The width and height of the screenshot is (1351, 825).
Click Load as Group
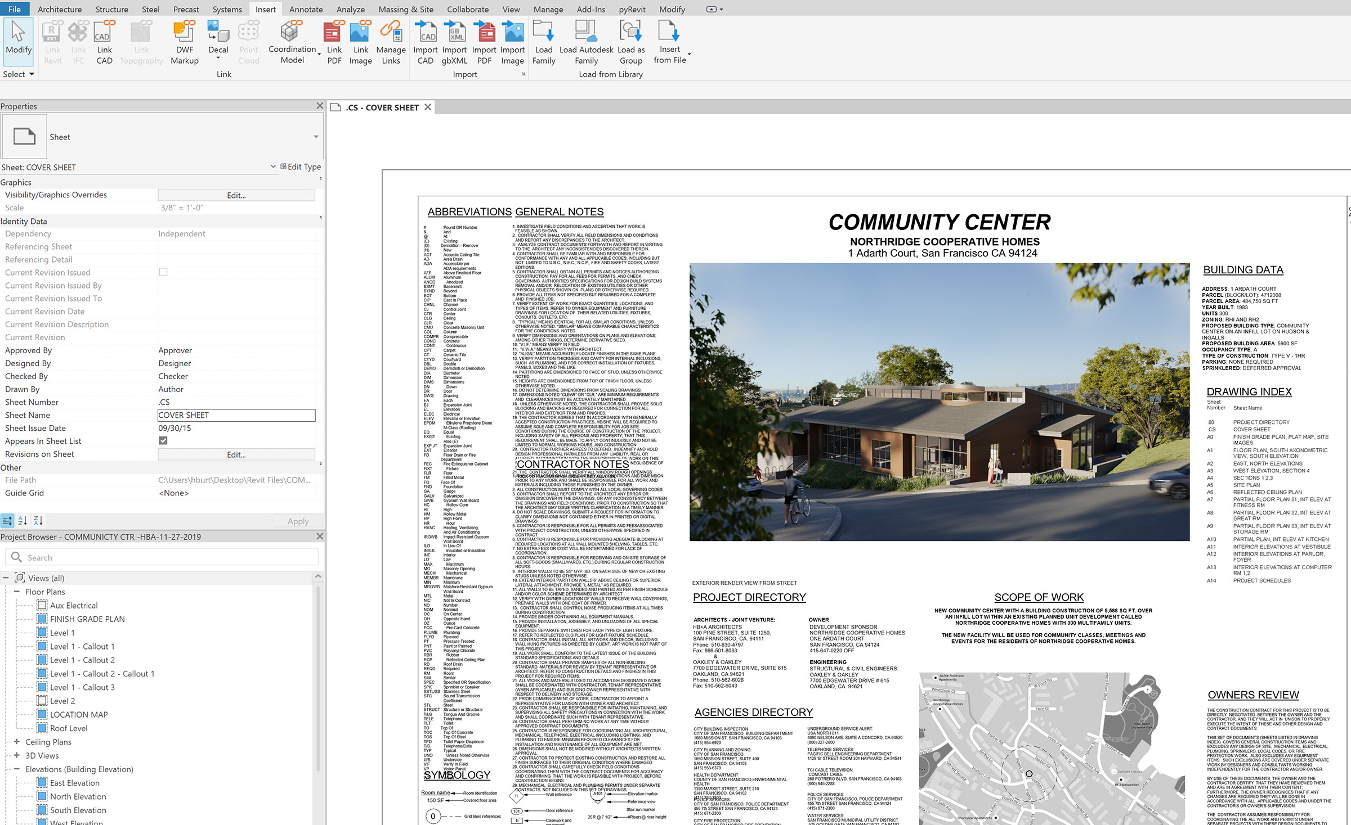pyautogui.click(x=631, y=43)
